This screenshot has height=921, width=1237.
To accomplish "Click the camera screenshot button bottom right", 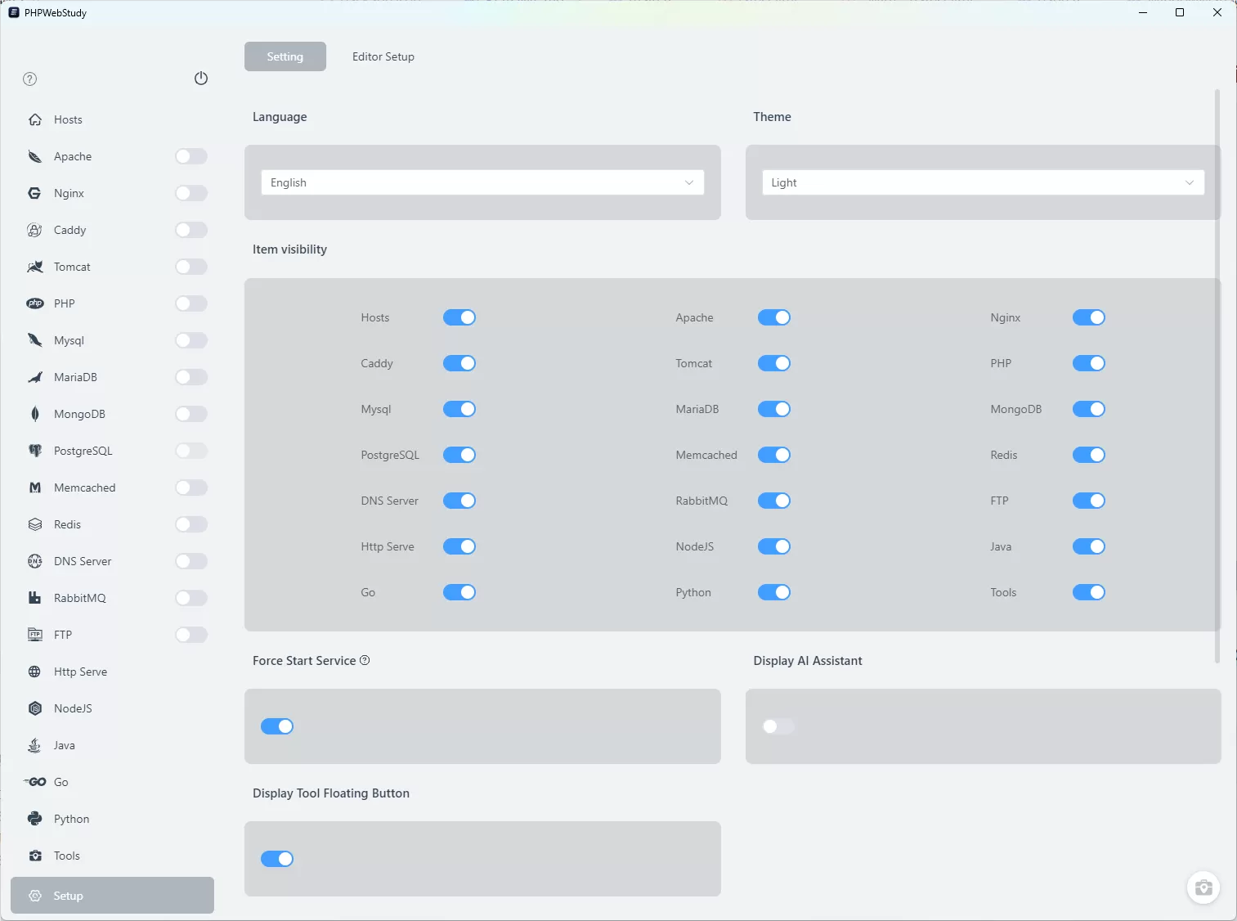I will pos(1203,887).
